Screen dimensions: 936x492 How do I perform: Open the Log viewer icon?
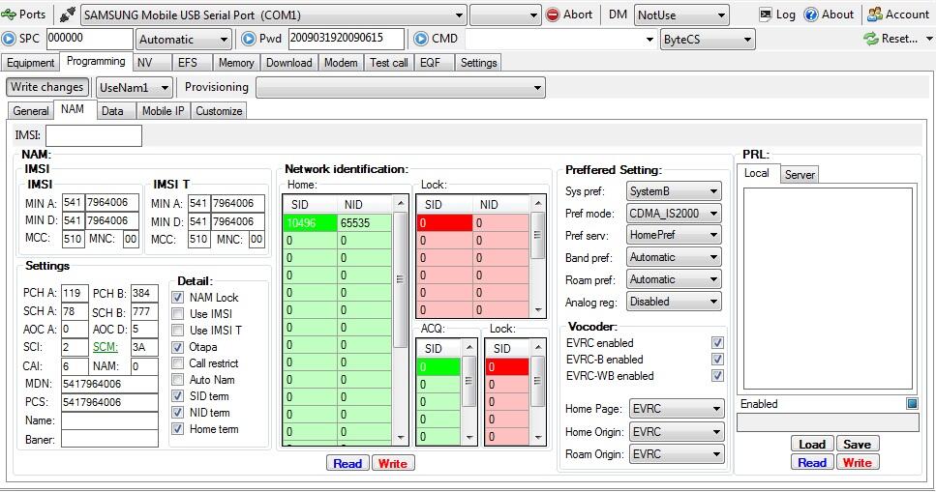tap(766, 14)
